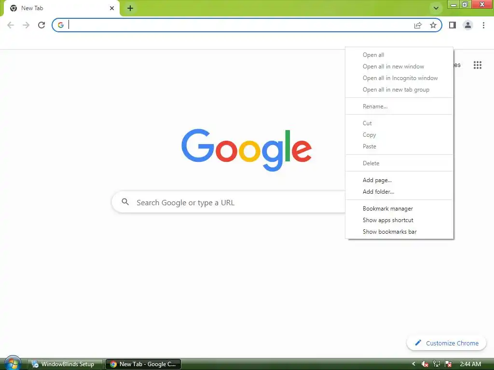Focus the Search Google or type a URL box
The width and height of the screenshot is (494, 370).
coord(228,202)
